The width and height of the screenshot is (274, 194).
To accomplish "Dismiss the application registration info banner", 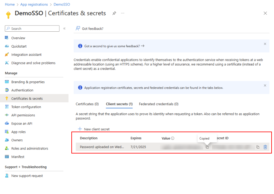I will coord(265,86).
